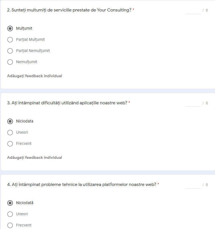215x229 pixels.
Task: Focus the points input for question 3
Action: 193,103
